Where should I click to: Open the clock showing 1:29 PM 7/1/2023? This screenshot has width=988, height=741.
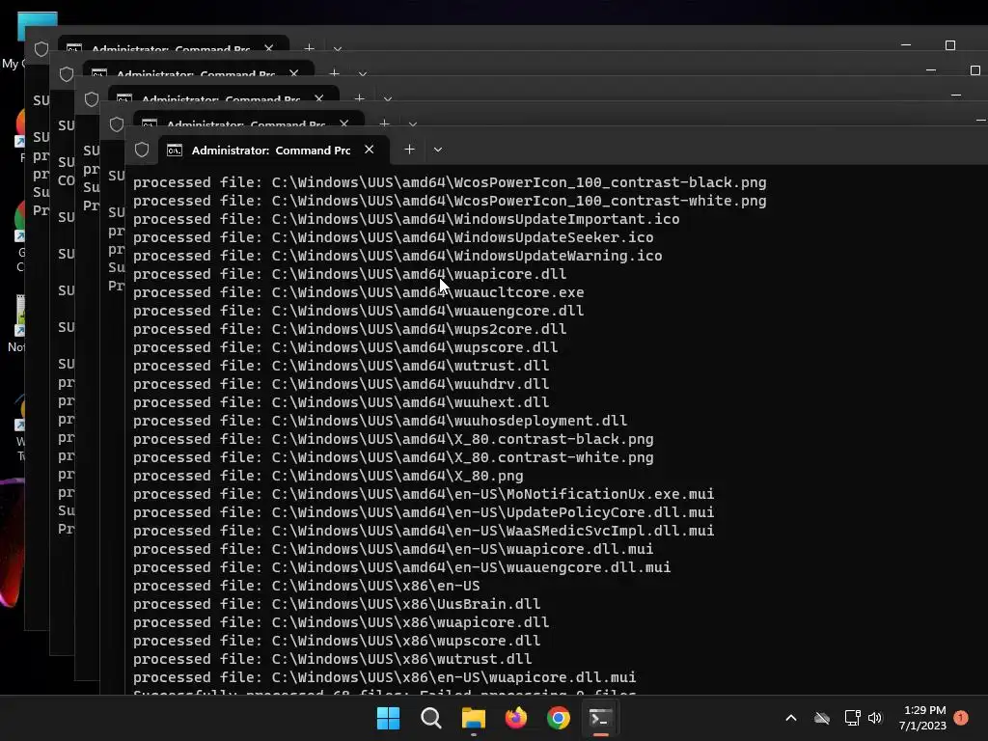[923, 718]
